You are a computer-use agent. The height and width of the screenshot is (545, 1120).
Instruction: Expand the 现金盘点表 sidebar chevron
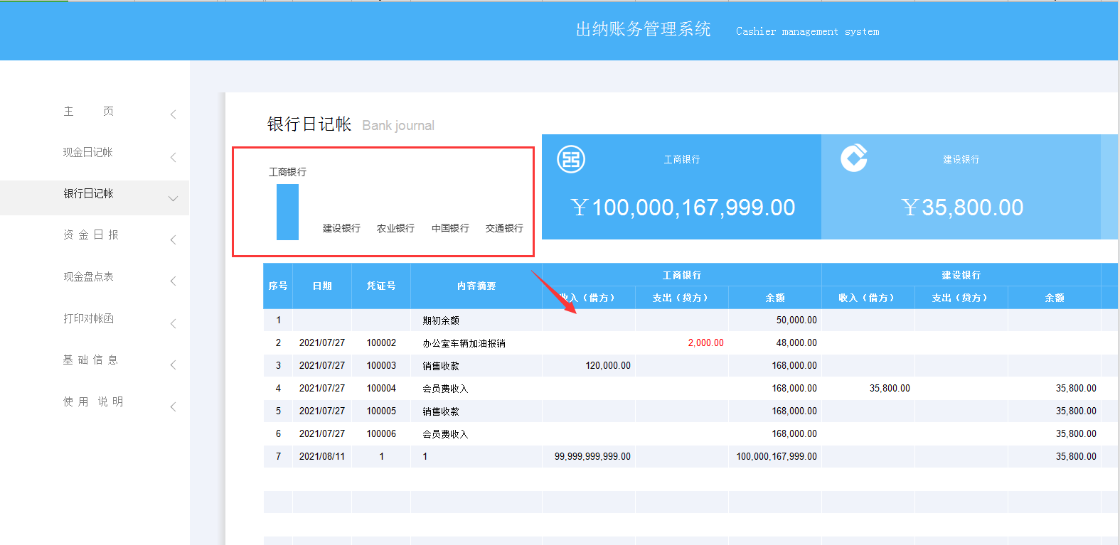click(x=173, y=281)
